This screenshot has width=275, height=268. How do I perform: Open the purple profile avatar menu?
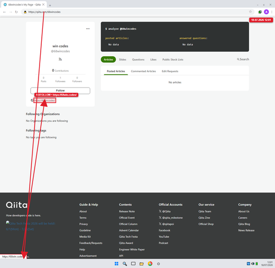266,12
